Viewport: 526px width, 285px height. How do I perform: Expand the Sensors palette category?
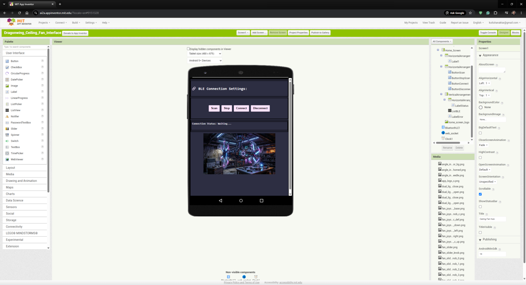25,207
